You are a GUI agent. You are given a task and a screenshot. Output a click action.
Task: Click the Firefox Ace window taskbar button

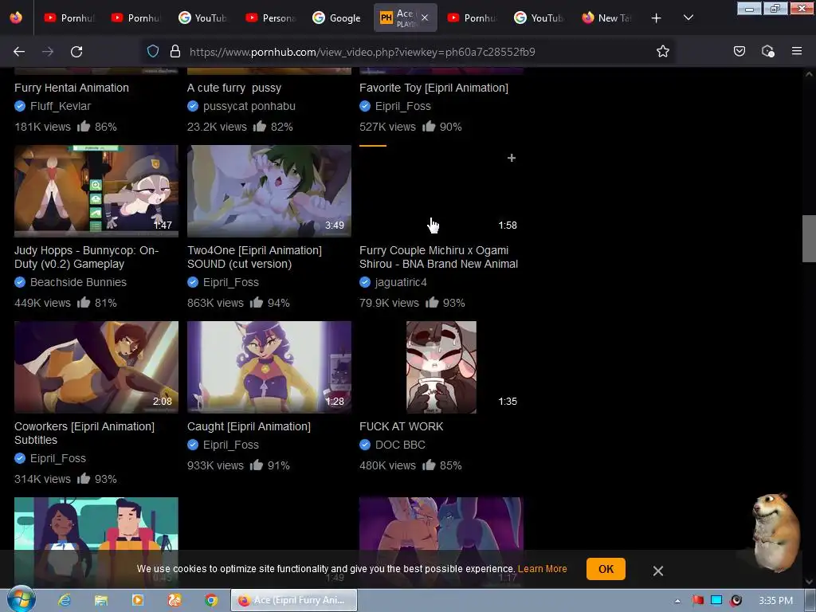[294, 600]
